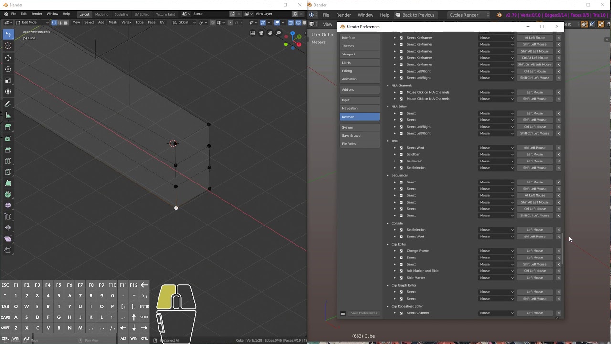611x344 pixels.
Task: Toggle first Mouse Click on NLA Channels checkbox
Action: click(x=401, y=92)
